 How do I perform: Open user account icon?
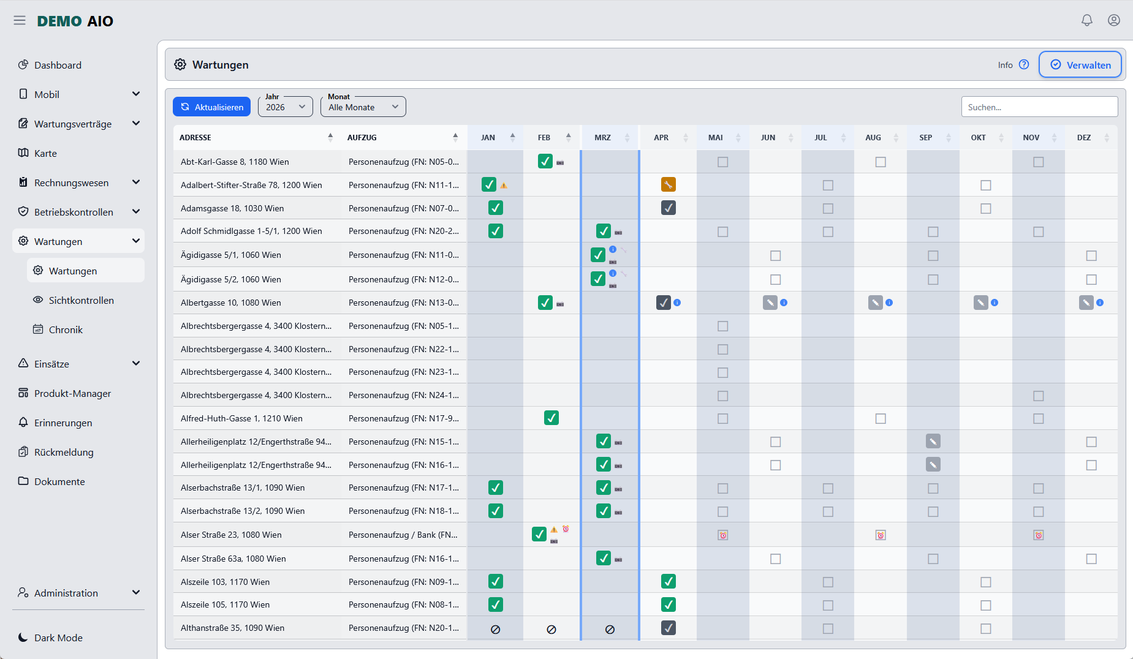pyautogui.click(x=1114, y=20)
